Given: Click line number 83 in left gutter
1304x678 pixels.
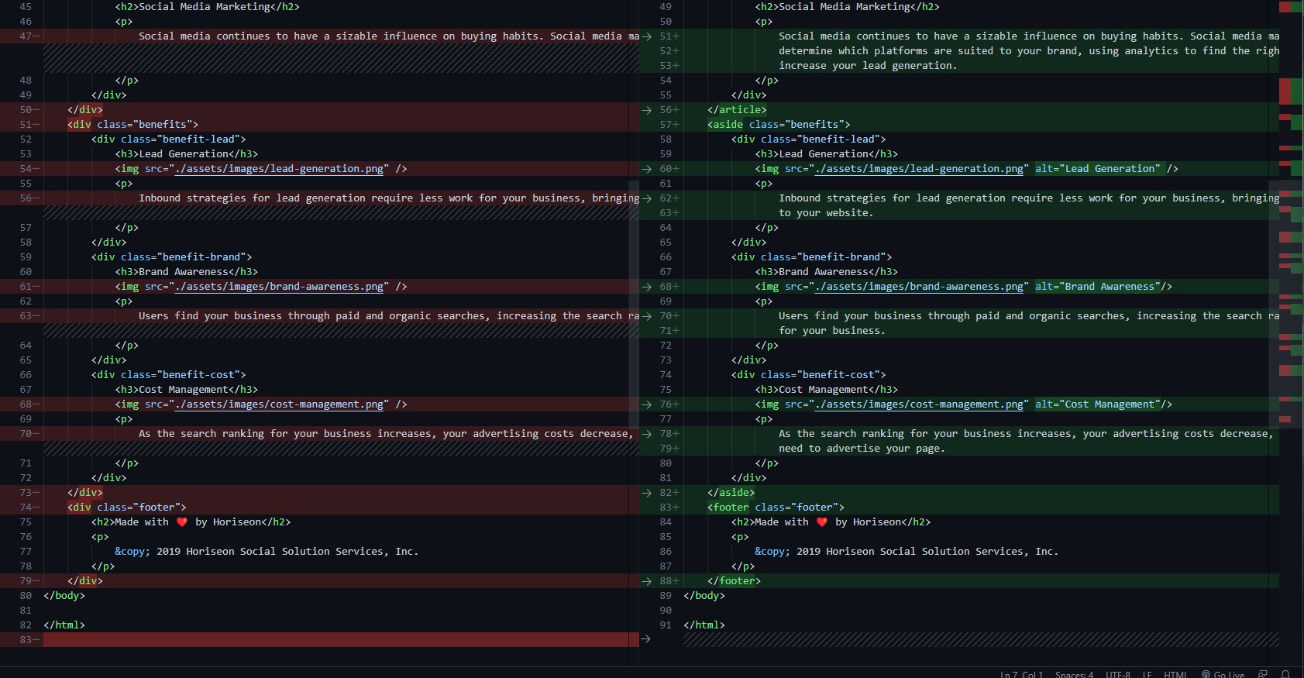Looking at the screenshot, I should [x=26, y=640].
